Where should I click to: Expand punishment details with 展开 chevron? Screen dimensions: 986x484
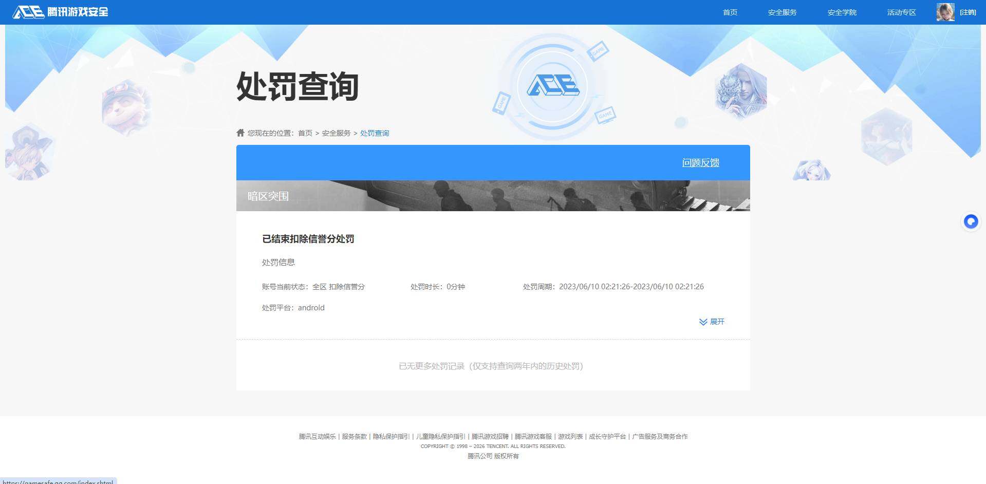[712, 322]
